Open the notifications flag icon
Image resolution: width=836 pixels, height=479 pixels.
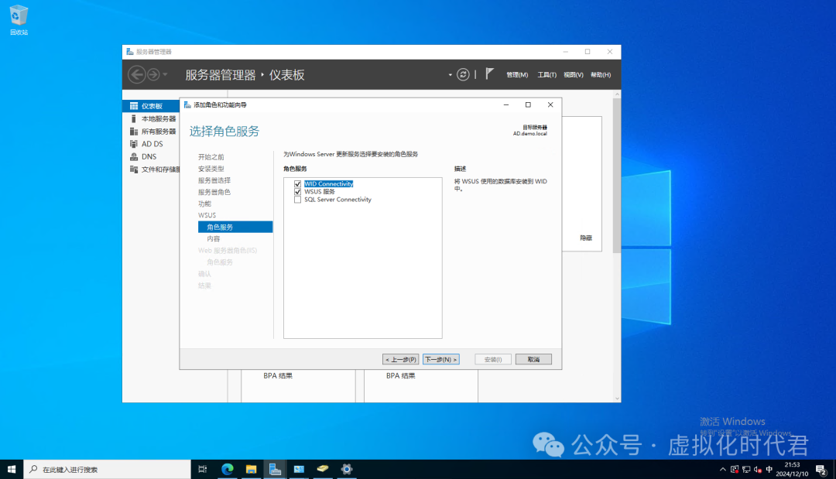(x=489, y=74)
